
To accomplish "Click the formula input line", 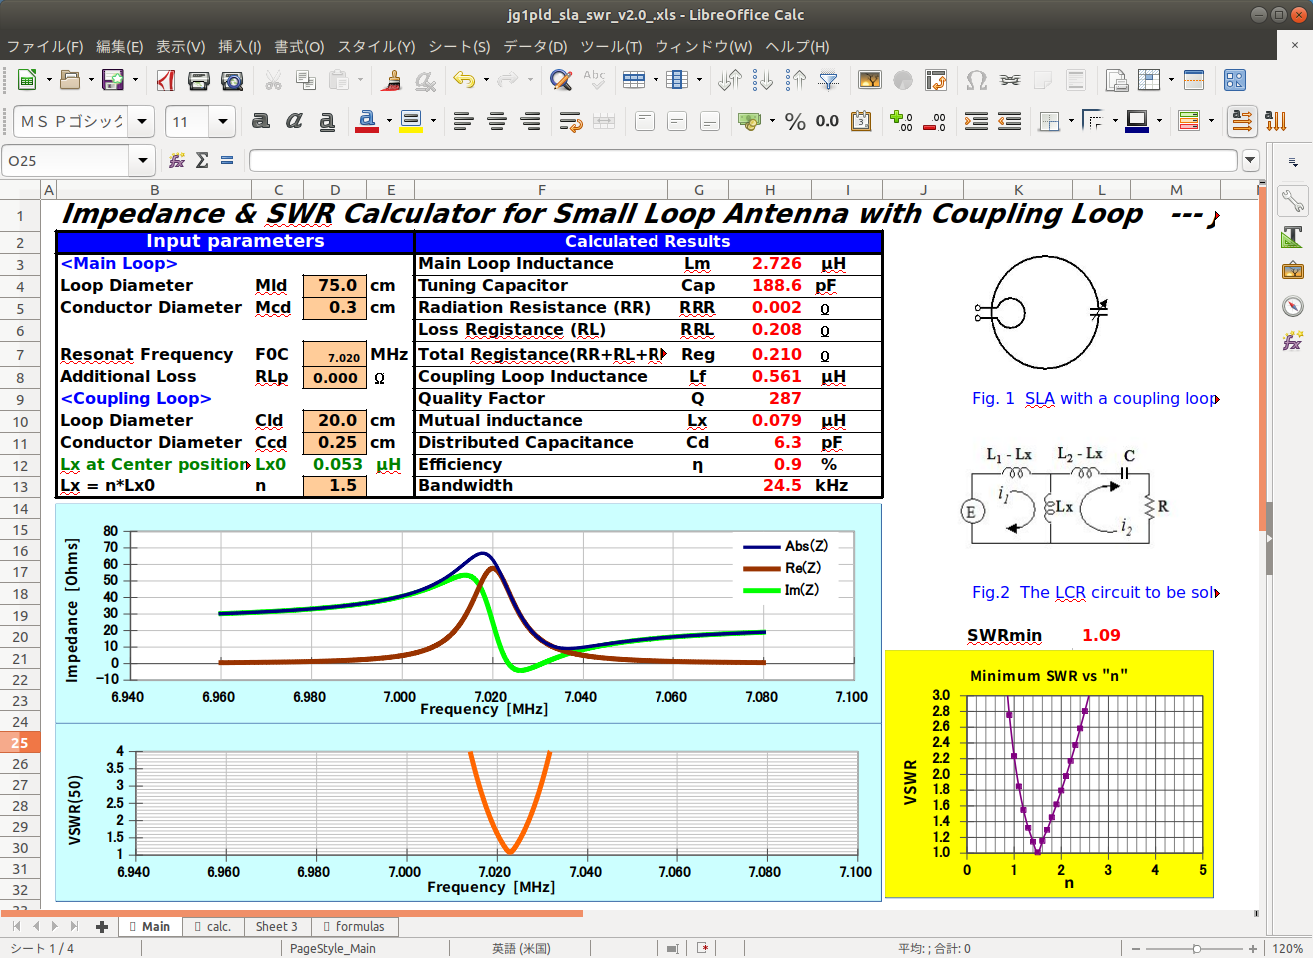I will [741, 160].
